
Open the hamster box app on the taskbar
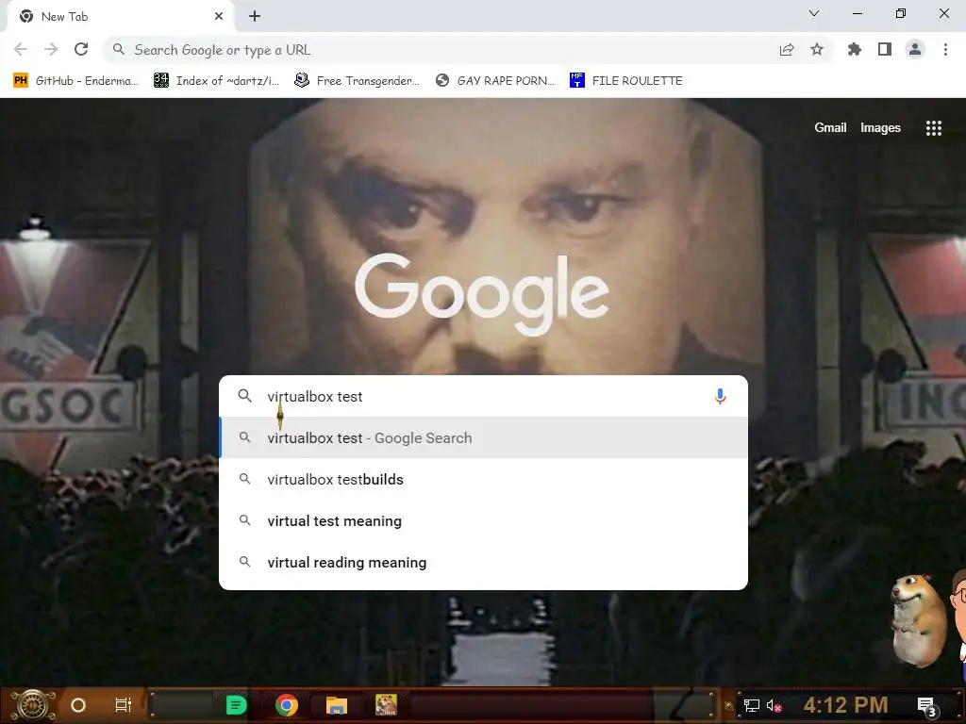click(x=386, y=705)
